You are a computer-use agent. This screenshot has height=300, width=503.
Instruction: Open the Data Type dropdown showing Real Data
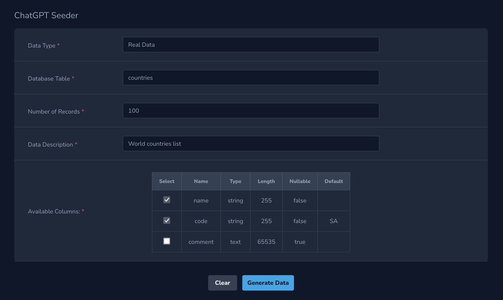click(251, 45)
